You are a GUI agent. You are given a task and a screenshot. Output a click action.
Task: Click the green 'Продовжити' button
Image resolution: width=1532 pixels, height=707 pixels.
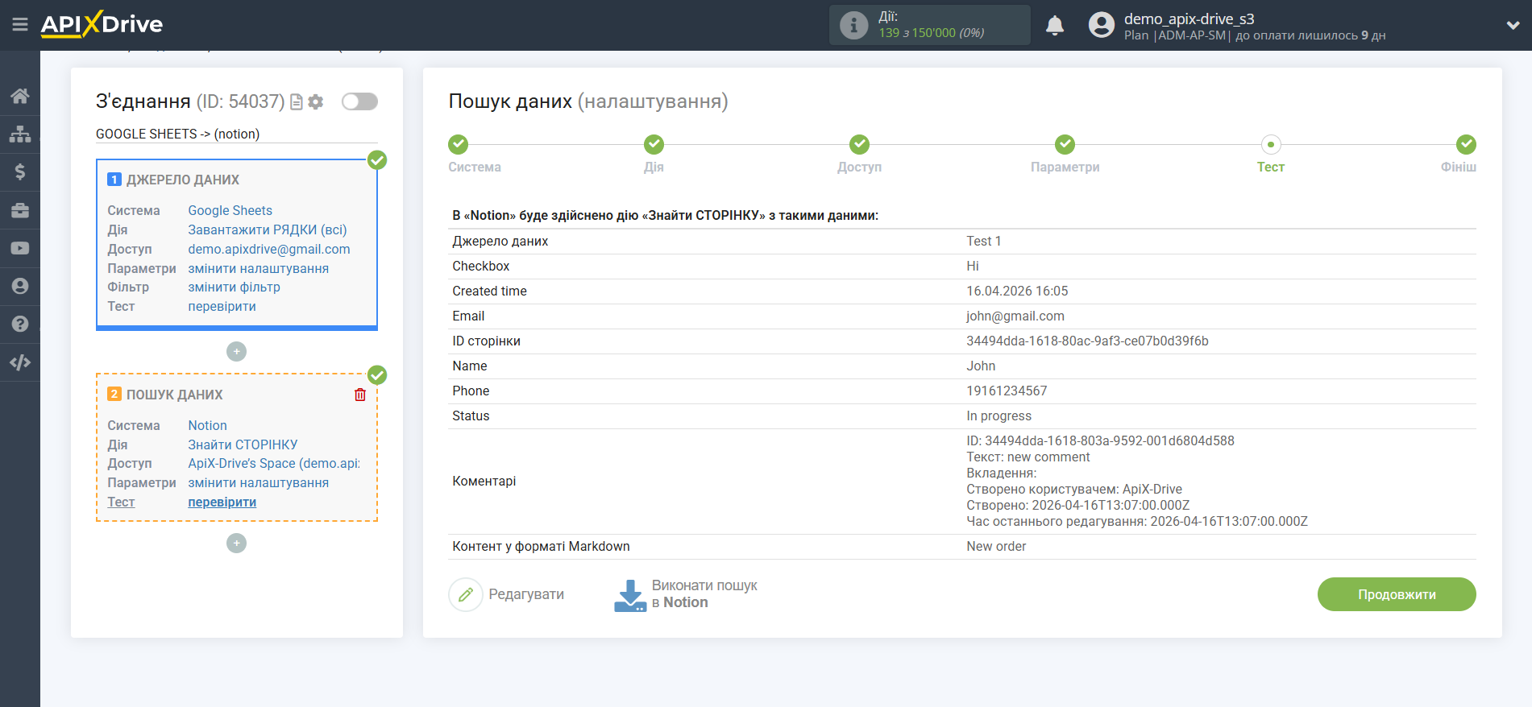(x=1397, y=594)
